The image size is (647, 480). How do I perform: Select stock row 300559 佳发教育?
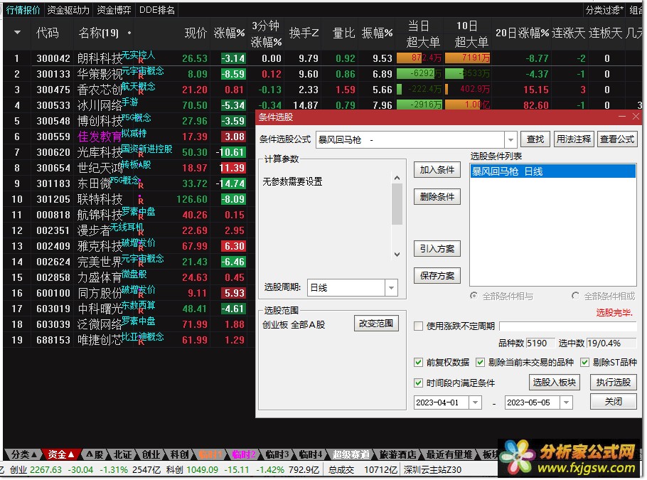click(x=127, y=137)
